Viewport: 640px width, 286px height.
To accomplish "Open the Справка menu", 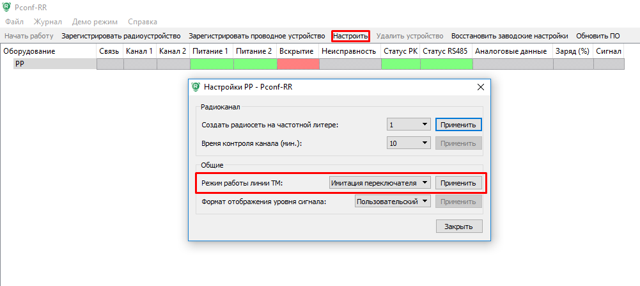I will click(x=142, y=22).
